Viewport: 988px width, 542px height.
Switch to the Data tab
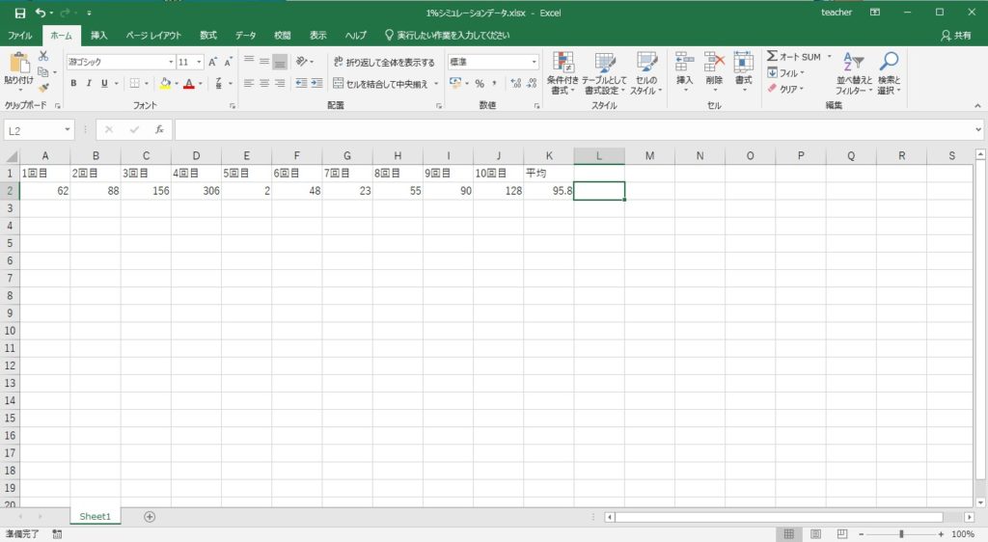(246, 36)
